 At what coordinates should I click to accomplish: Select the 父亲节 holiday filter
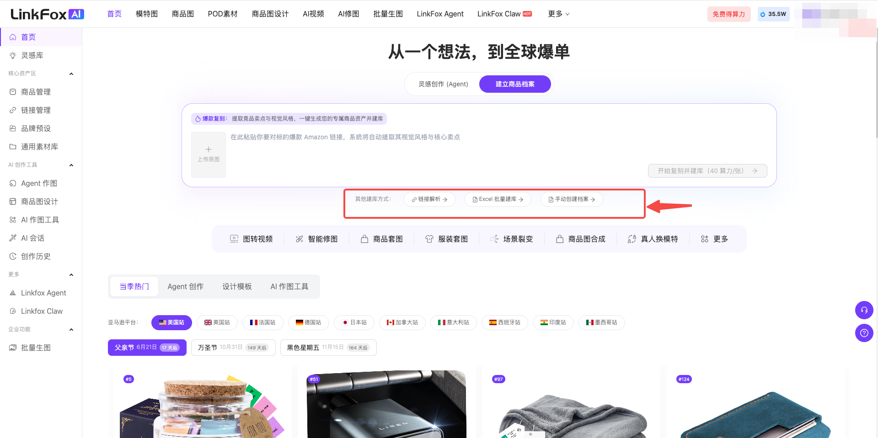tap(147, 348)
